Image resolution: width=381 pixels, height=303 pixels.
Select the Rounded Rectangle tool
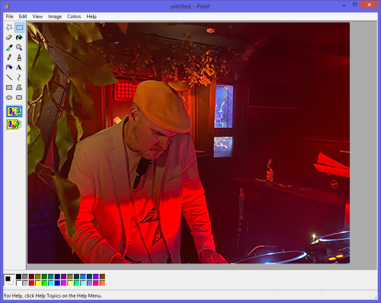(x=19, y=97)
